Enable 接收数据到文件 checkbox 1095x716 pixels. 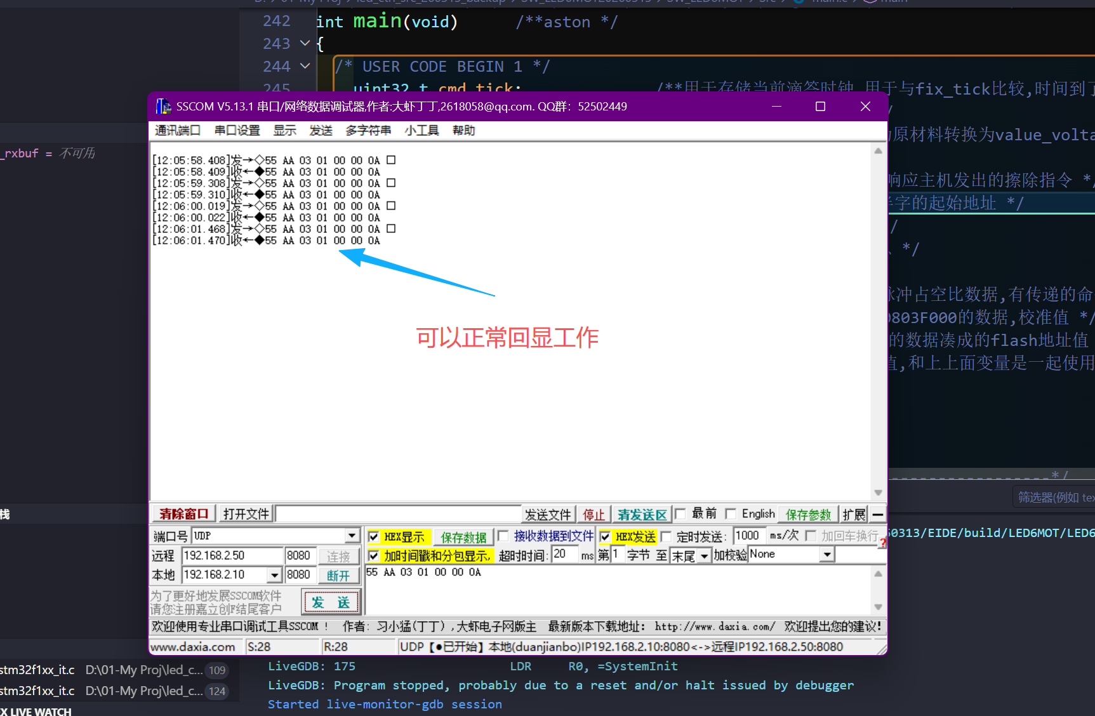point(503,536)
